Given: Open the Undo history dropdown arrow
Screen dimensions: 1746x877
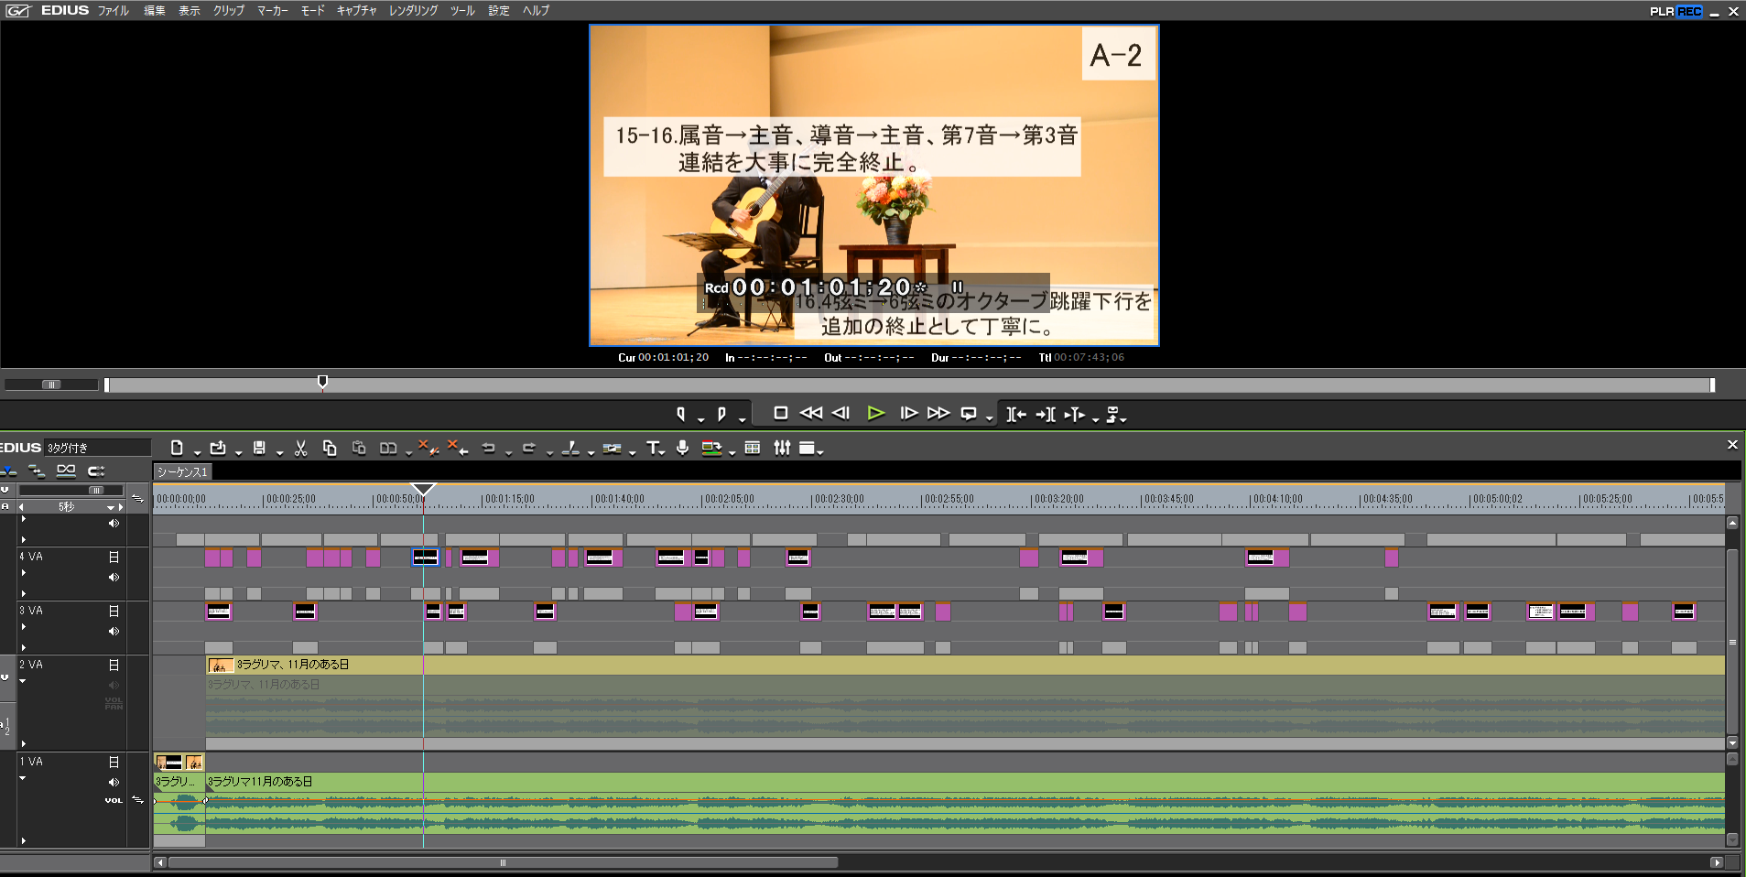Looking at the screenshot, I should (508, 451).
